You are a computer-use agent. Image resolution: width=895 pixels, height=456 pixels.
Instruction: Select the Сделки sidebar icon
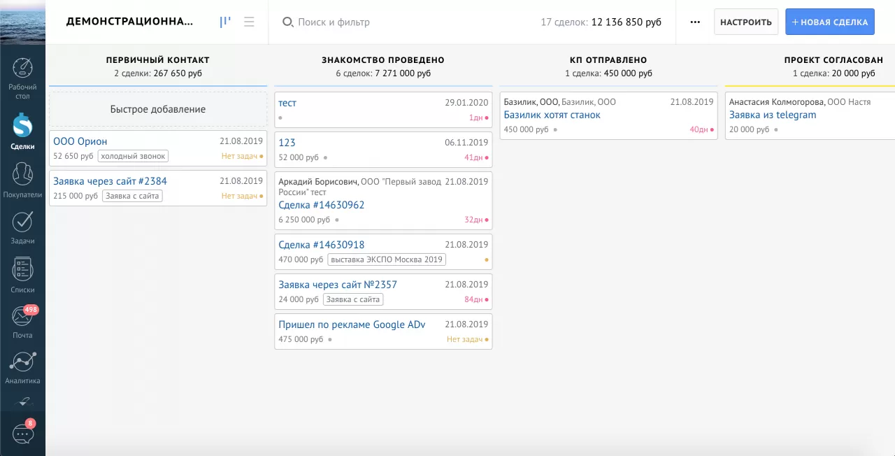coord(22,131)
